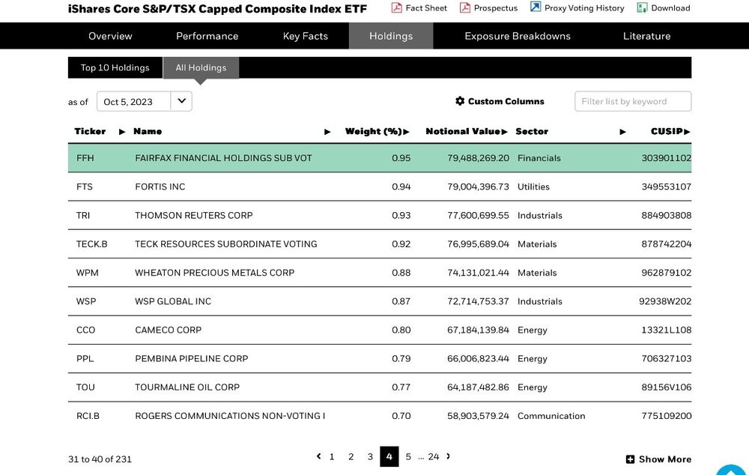Switch to the Performance tab
This screenshot has height=475, width=749.
[x=207, y=36]
